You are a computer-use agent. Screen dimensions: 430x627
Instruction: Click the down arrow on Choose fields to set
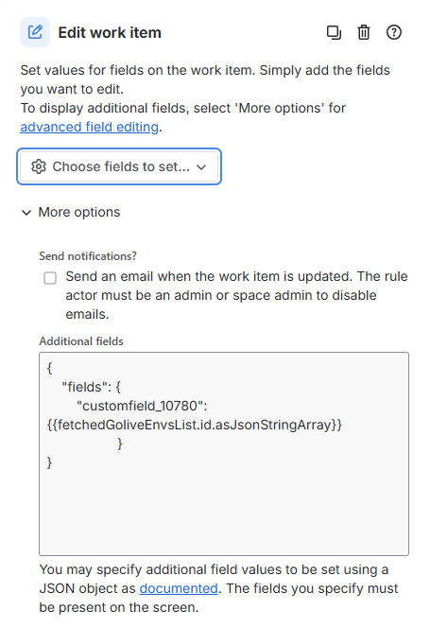click(201, 167)
